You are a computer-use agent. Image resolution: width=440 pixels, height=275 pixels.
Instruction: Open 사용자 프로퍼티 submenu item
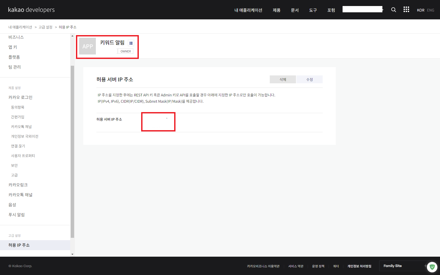(x=23, y=156)
